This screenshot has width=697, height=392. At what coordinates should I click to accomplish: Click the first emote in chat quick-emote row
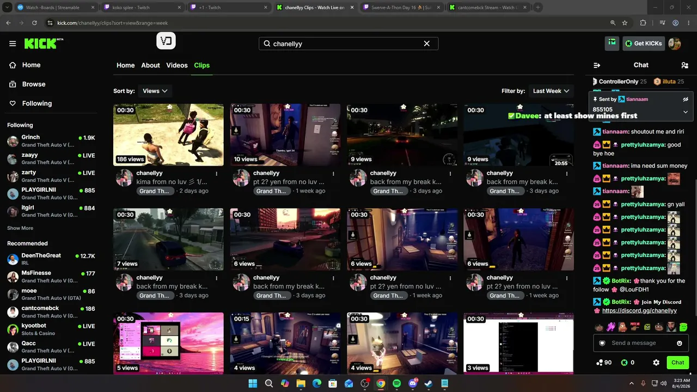(x=599, y=327)
